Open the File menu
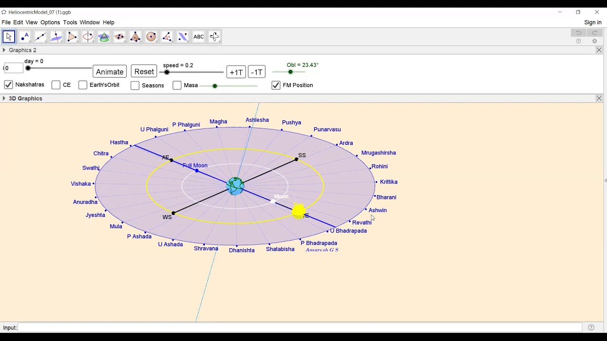 pyautogui.click(x=6, y=22)
